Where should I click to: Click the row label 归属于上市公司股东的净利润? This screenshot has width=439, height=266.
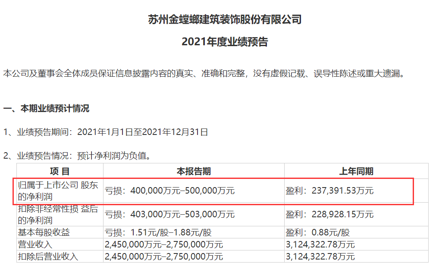[x=58, y=191]
